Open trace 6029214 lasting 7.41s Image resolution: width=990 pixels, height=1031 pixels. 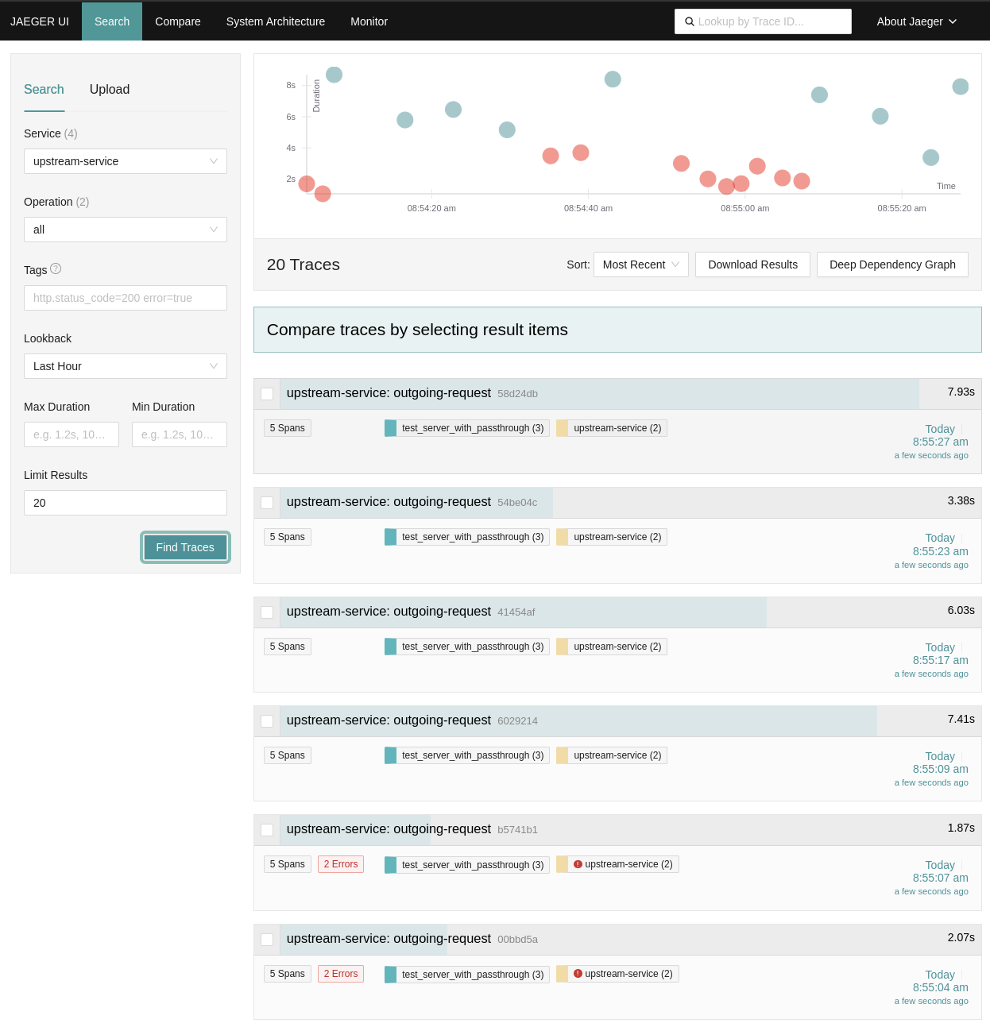(x=631, y=720)
